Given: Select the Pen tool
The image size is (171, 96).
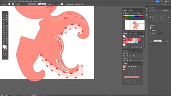Looking at the screenshot, I should [4, 19].
